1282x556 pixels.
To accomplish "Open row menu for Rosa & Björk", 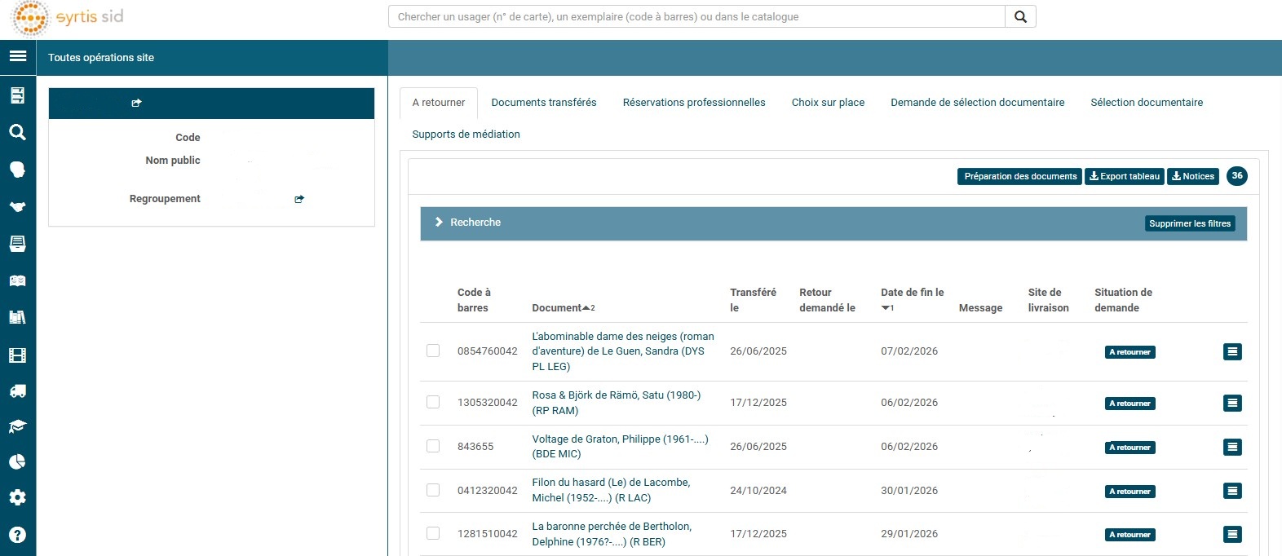I will click(1232, 403).
